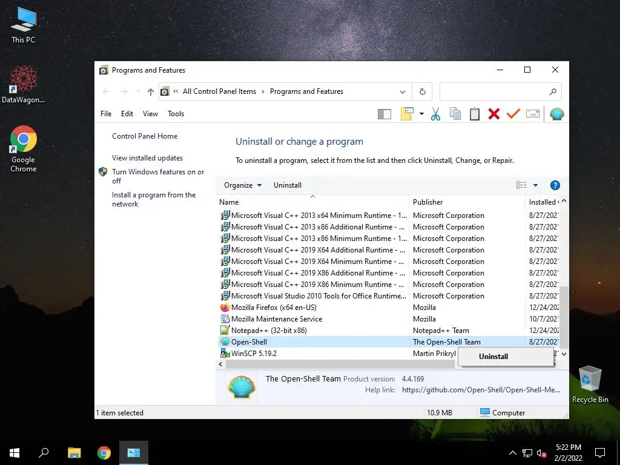This screenshot has height=465, width=620.
Task: Open the move-to dropdown arrow beside folder icon
Action: click(421, 114)
